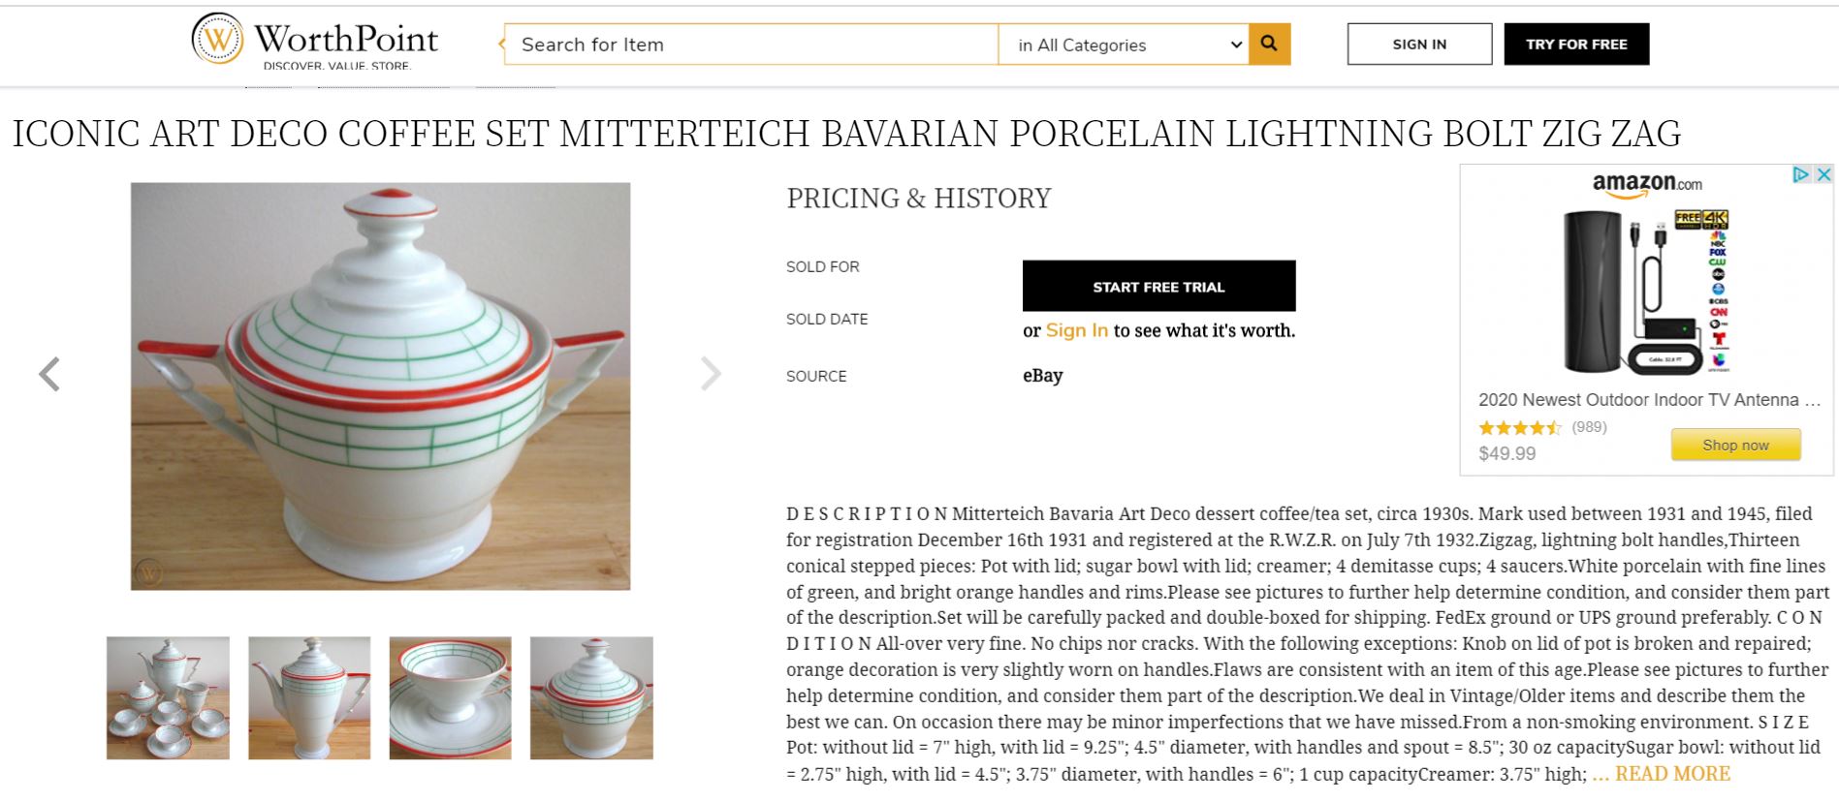Close the Amazon advertisement with the X icon
The height and width of the screenshot is (802, 1839).
(1823, 174)
